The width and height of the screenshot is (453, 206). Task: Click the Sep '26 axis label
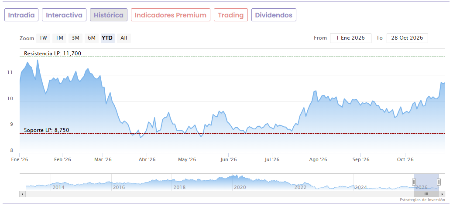coord(361,159)
